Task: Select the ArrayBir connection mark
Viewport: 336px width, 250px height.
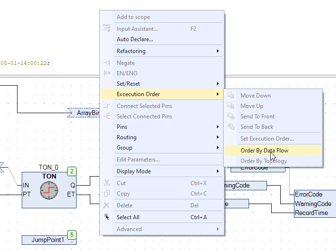Action: (x=84, y=113)
